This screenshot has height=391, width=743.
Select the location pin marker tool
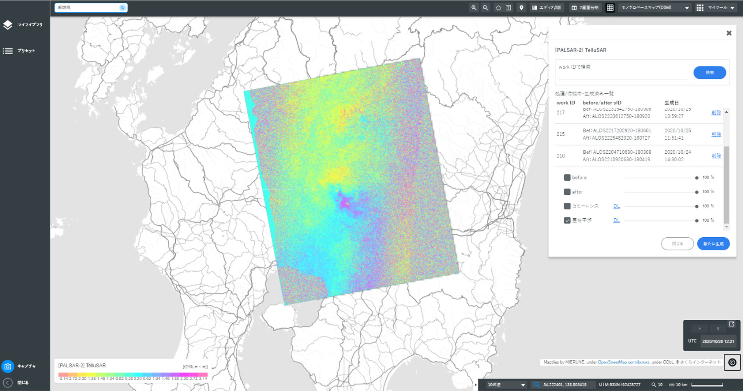coord(522,8)
